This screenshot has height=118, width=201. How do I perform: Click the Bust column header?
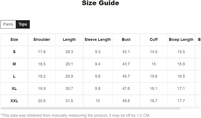pos(126,40)
